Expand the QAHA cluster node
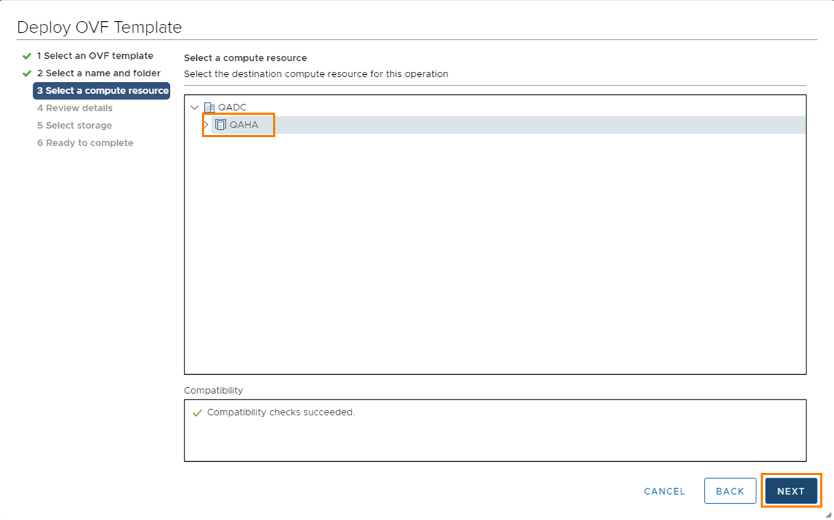The height and width of the screenshot is (520, 834). tap(206, 124)
